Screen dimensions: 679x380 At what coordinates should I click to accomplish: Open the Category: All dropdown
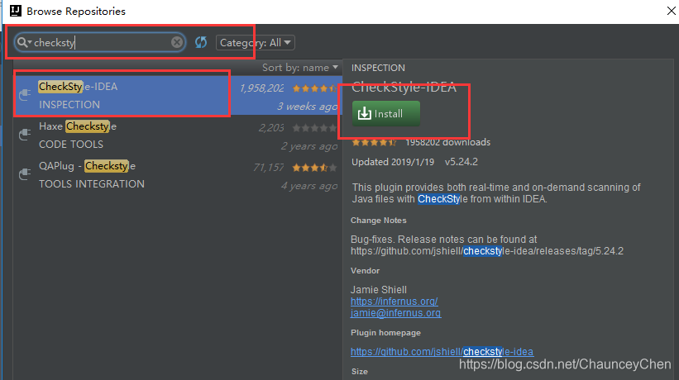click(x=255, y=43)
